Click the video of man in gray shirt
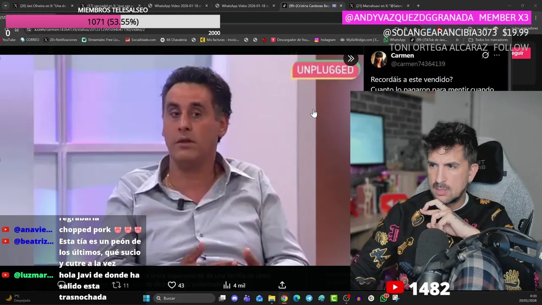542x305 pixels. (175, 160)
